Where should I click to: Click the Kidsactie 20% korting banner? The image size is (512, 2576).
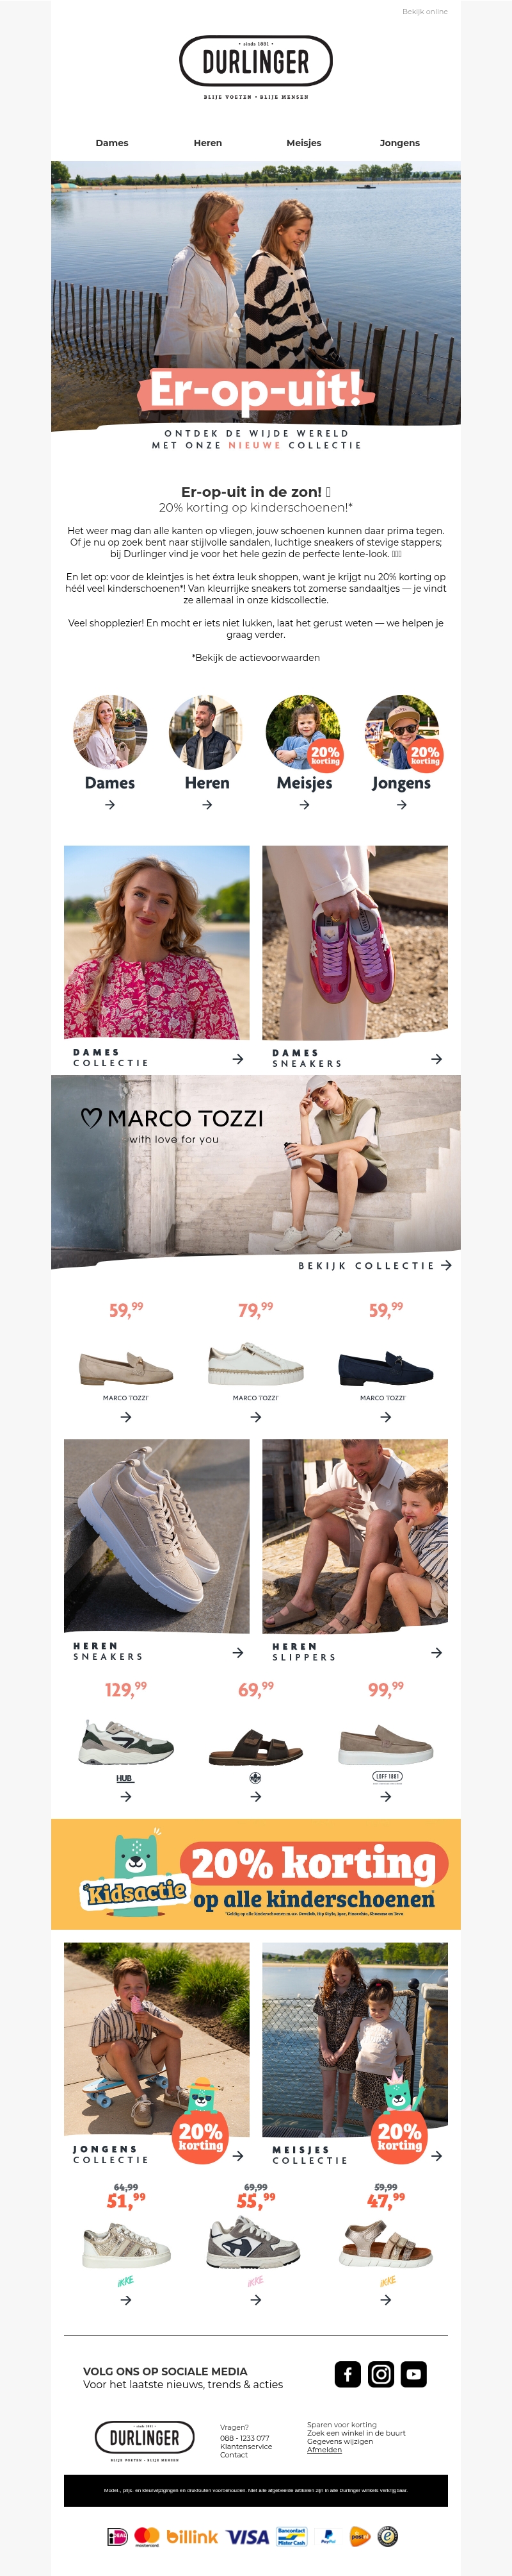coord(255,1875)
